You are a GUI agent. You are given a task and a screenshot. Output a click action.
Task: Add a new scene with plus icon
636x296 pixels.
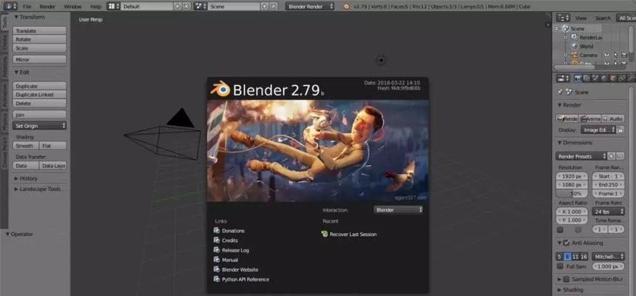(265, 7)
